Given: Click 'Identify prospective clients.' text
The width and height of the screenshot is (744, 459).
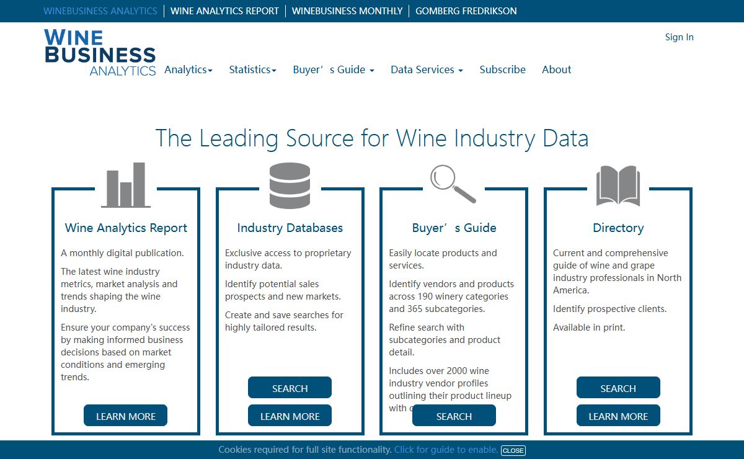Looking at the screenshot, I should [610, 309].
